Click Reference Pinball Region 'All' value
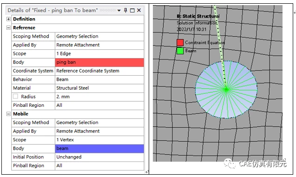 coord(99,105)
